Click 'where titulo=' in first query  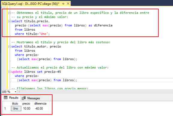point(27,34)
